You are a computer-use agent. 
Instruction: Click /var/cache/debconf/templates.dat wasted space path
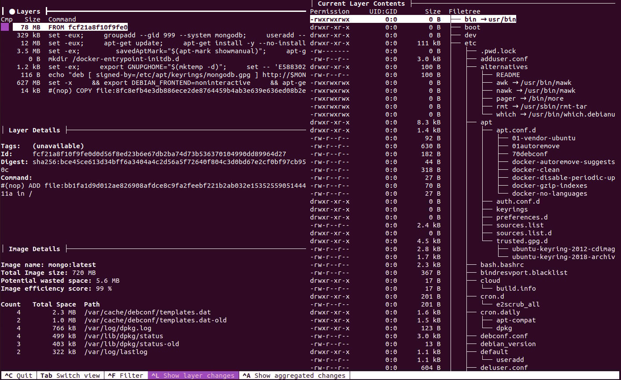(x=148, y=312)
